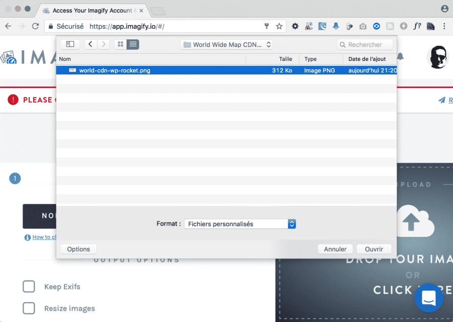453x322 pixels.
Task: Switch the file dialog to list view
Action: click(133, 44)
